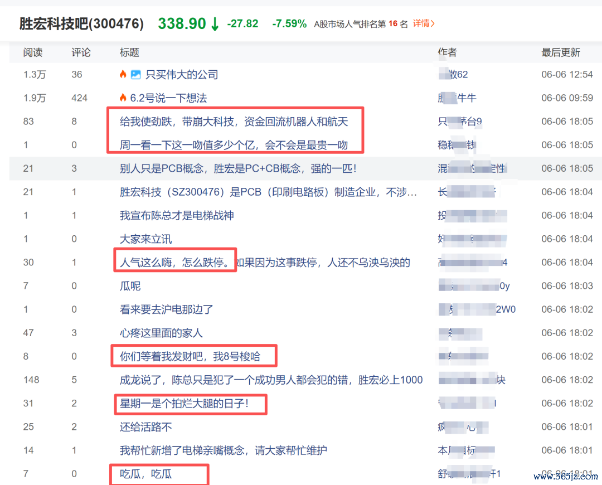Open post 你们等着我发财吧，我8号梭哈
The image size is (602, 485).
coord(190,356)
